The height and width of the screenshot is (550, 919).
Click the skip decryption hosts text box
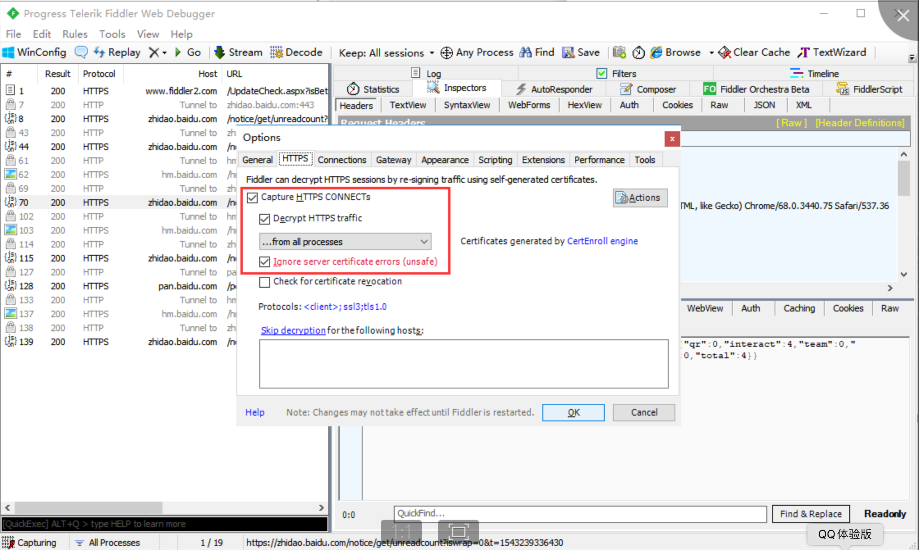464,364
